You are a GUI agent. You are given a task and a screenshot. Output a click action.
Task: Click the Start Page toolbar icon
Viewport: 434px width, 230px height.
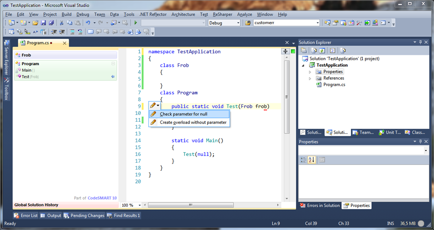pos(367,23)
